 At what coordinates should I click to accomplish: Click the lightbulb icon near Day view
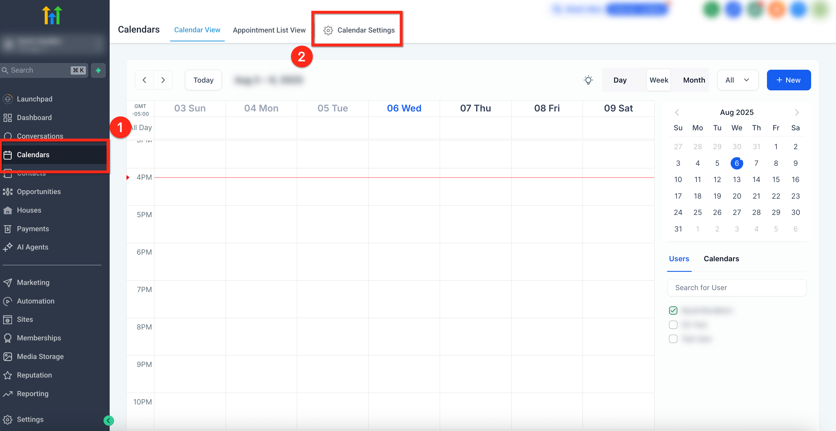point(588,80)
